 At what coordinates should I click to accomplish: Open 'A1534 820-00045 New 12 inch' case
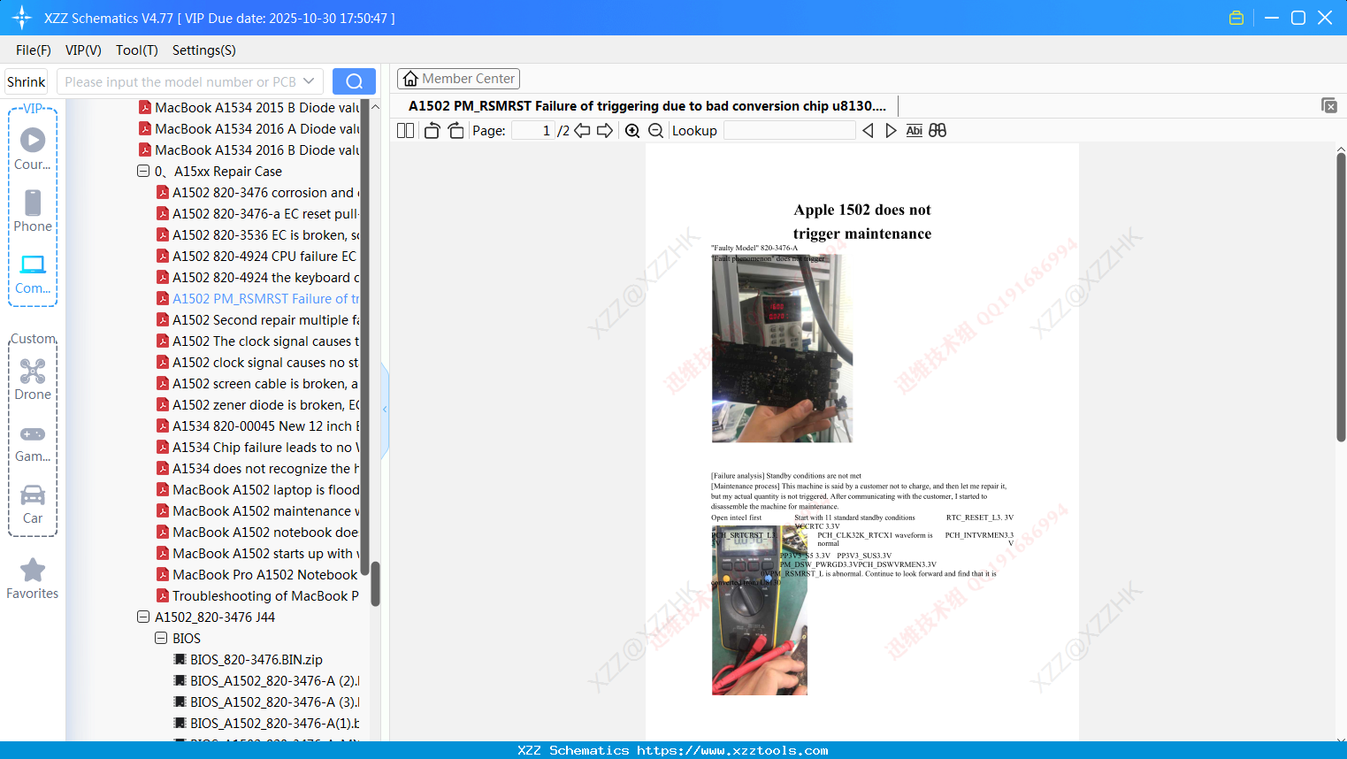[x=257, y=426]
